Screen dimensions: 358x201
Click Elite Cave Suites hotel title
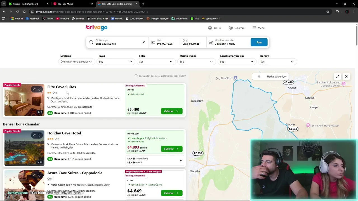click(x=62, y=87)
